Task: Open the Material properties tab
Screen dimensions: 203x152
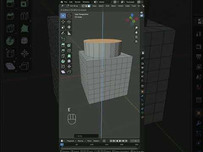Action: pyautogui.click(x=143, y=117)
